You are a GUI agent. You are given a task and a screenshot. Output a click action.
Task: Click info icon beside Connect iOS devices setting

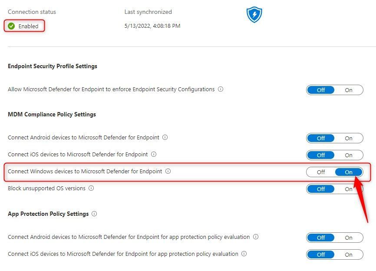pos(154,154)
